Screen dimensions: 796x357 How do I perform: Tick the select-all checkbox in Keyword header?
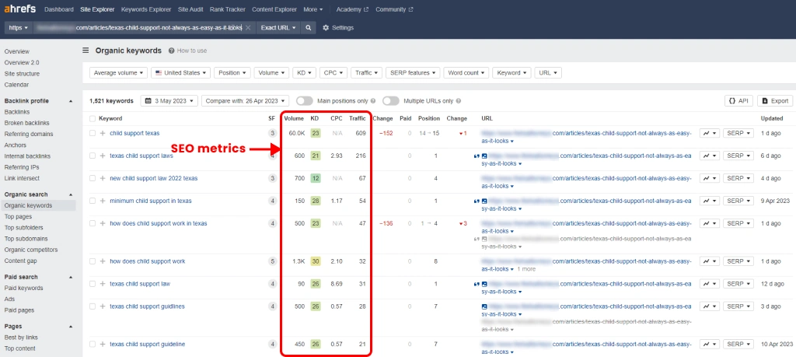tap(93, 119)
